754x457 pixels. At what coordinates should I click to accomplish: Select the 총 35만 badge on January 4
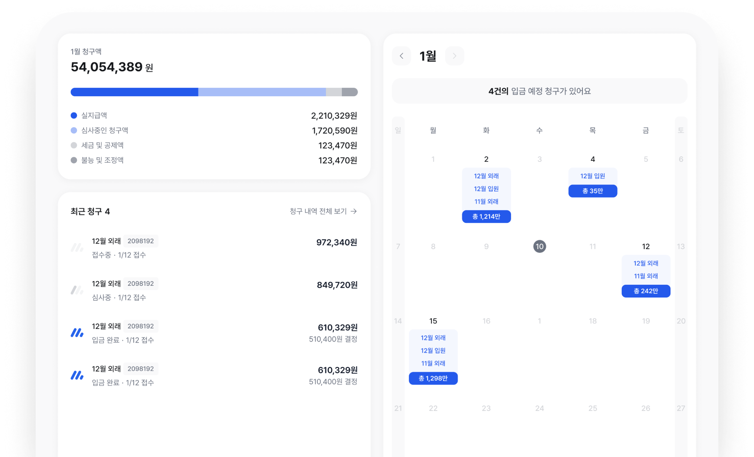coord(593,191)
